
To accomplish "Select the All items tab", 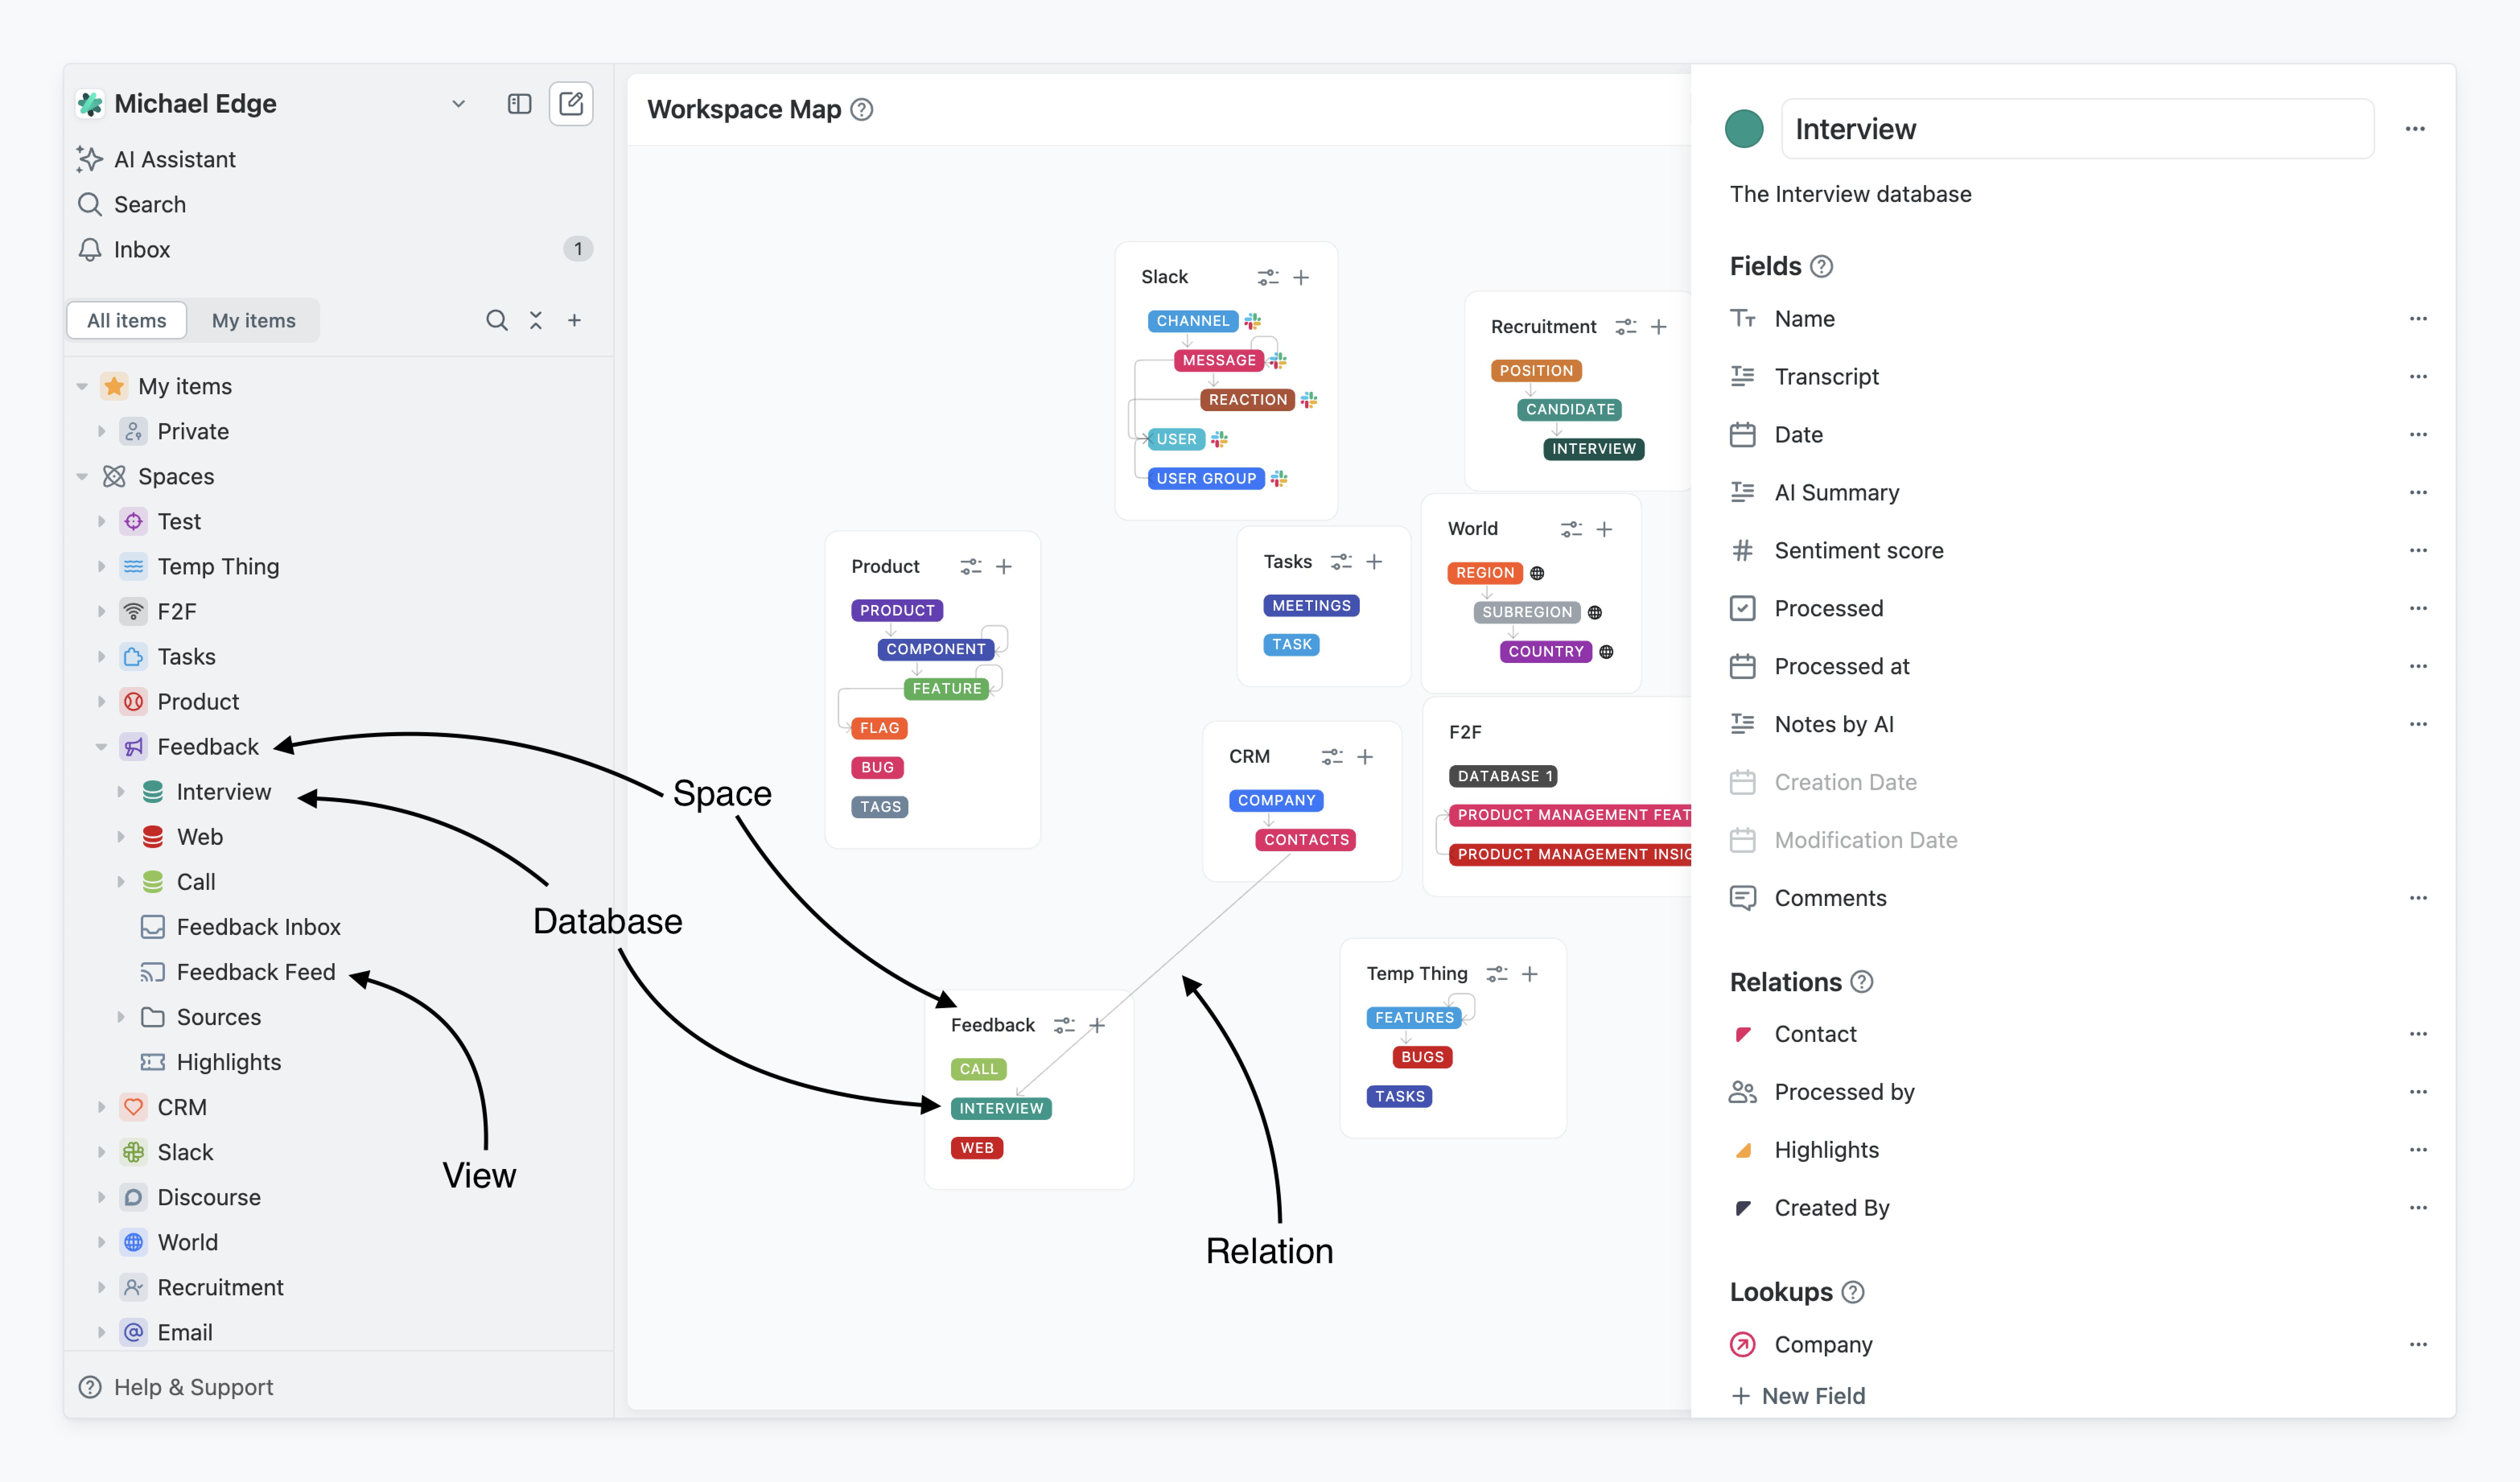I will coord(126,320).
